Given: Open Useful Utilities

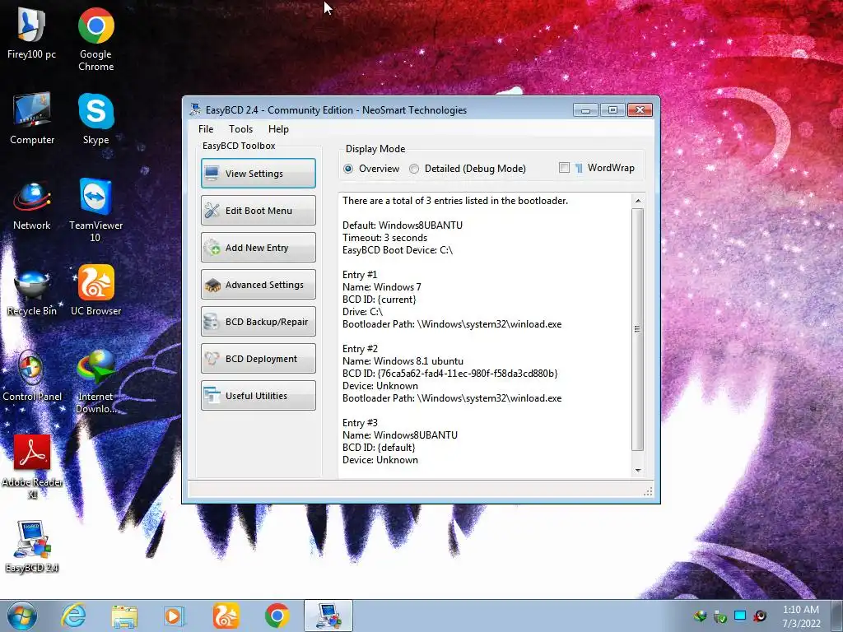Looking at the screenshot, I should [x=258, y=396].
